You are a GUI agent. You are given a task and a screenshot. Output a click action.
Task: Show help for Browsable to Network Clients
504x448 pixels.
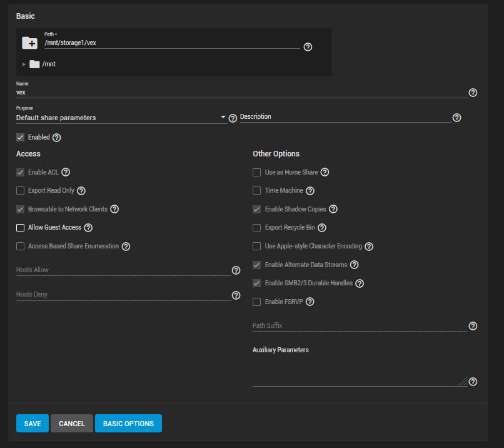[114, 209]
